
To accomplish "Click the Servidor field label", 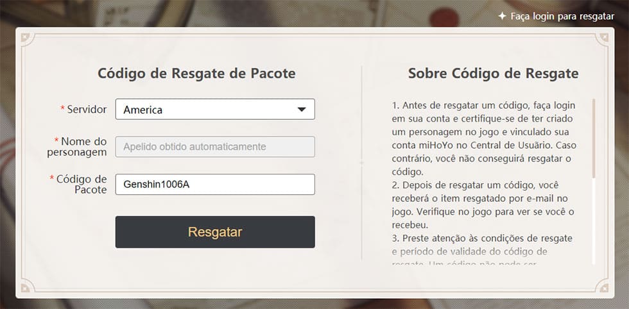I will click(86, 110).
